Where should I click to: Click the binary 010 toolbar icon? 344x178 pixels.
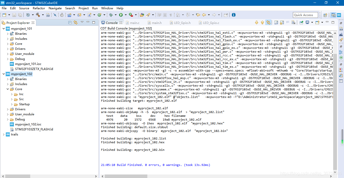click(x=48, y=15)
